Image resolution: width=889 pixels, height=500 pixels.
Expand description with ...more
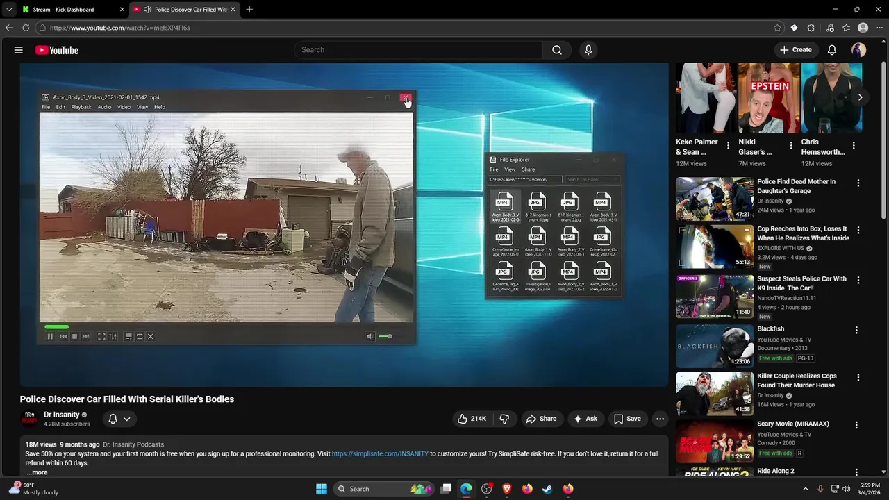pyautogui.click(x=37, y=472)
